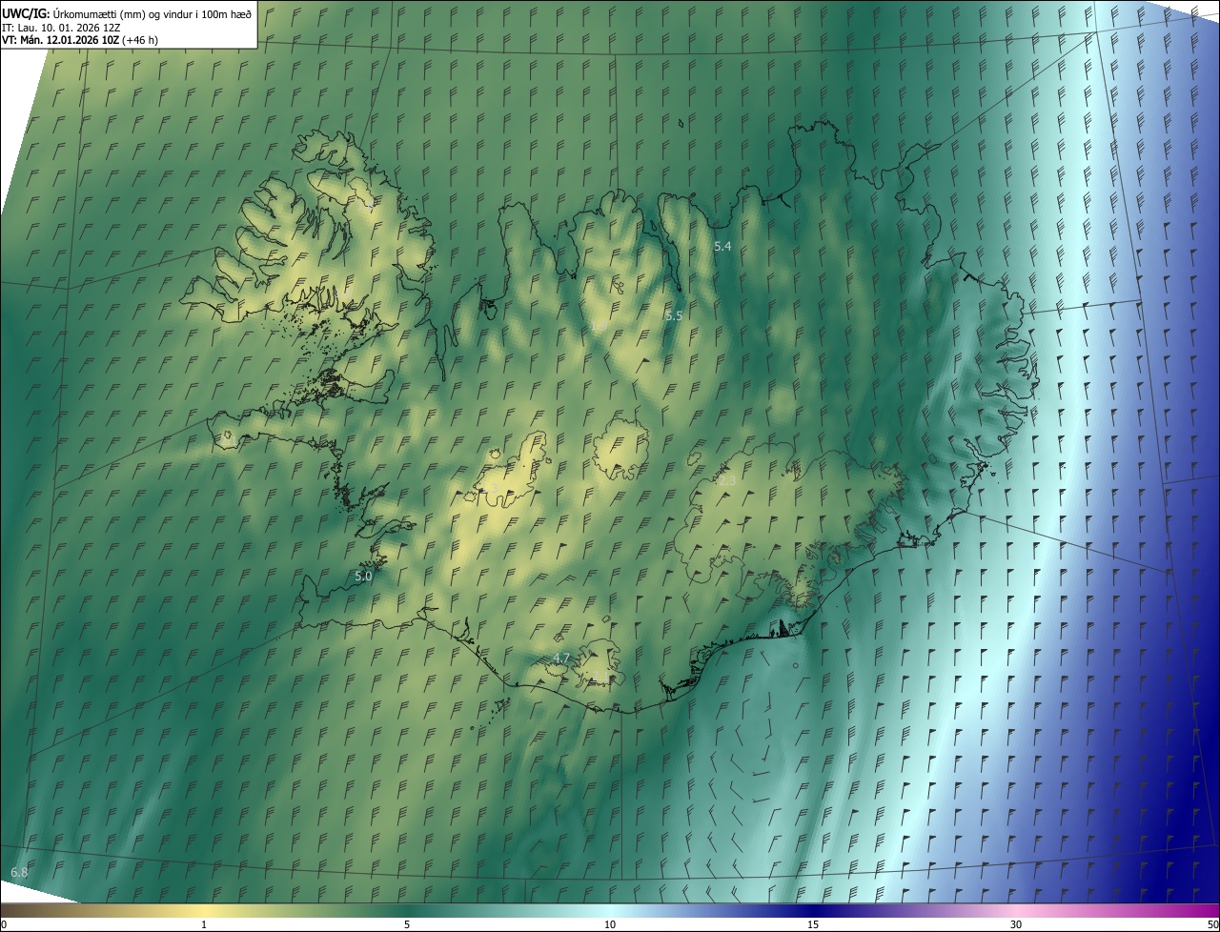Click the "5.5" value label on the map
Viewport: 1220px width, 932px height.
(674, 315)
